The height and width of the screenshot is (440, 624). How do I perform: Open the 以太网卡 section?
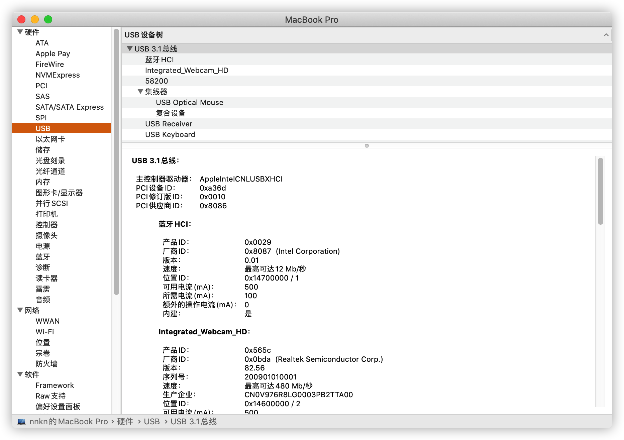pos(50,139)
